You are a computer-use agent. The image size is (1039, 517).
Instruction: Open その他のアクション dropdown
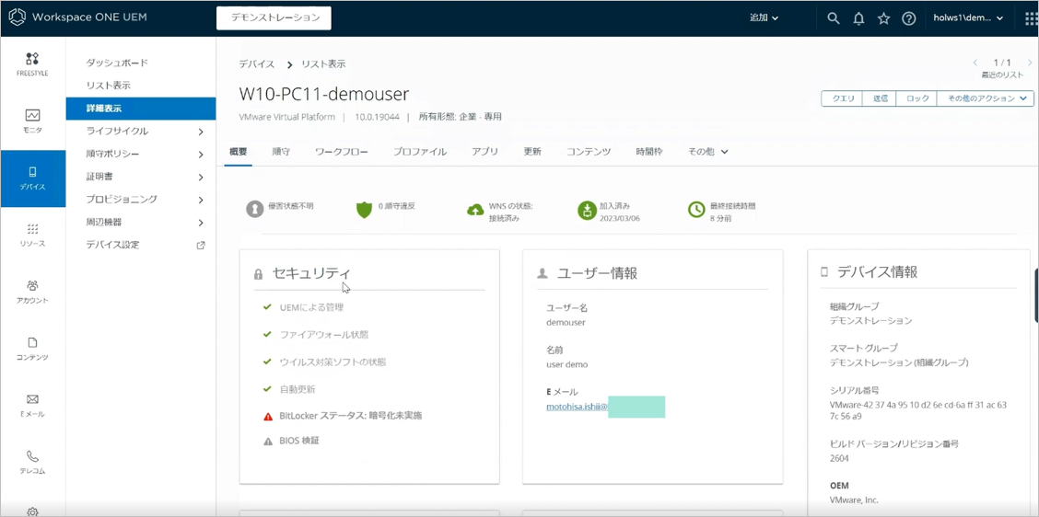click(985, 98)
